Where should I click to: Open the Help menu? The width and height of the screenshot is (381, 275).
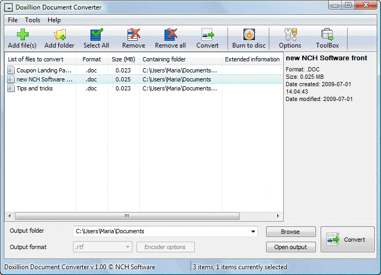tap(54, 20)
